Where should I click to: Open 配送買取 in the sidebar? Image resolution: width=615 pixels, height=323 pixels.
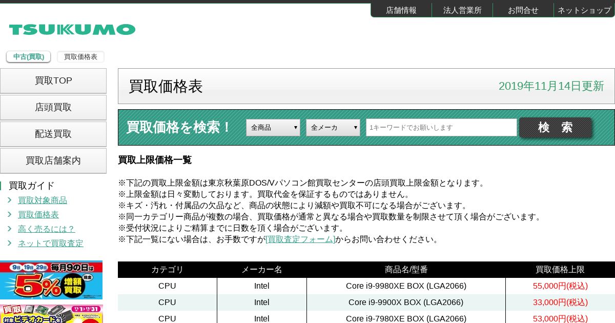(x=53, y=134)
